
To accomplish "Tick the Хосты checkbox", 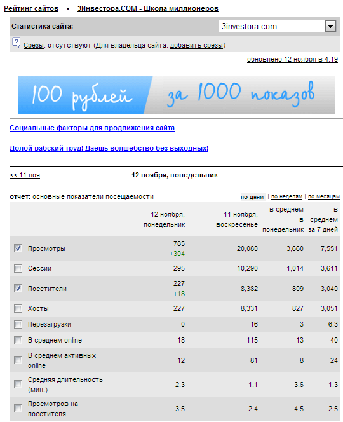I will coord(18,308).
